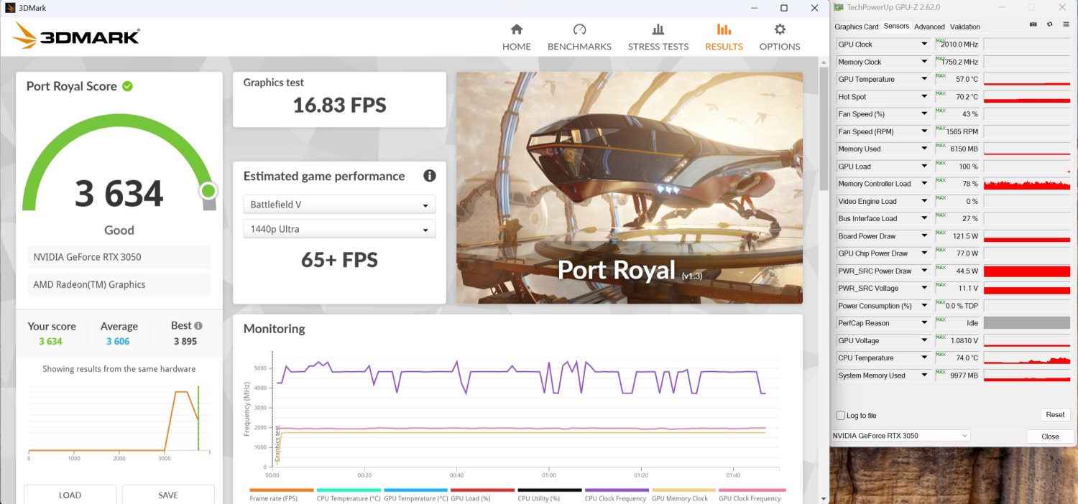Open the RESULTS section
1078x504 pixels.
click(x=724, y=37)
